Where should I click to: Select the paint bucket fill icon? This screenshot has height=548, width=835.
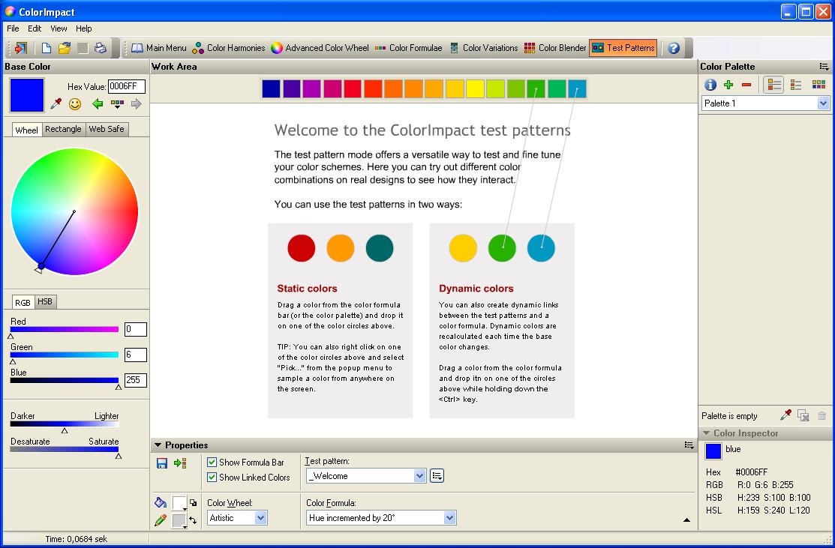[161, 502]
